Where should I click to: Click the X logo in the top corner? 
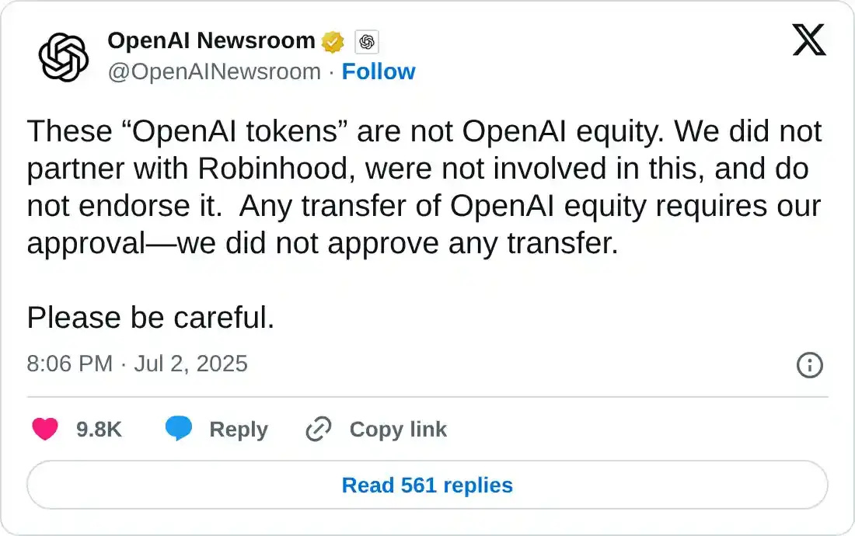click(810, 40)
